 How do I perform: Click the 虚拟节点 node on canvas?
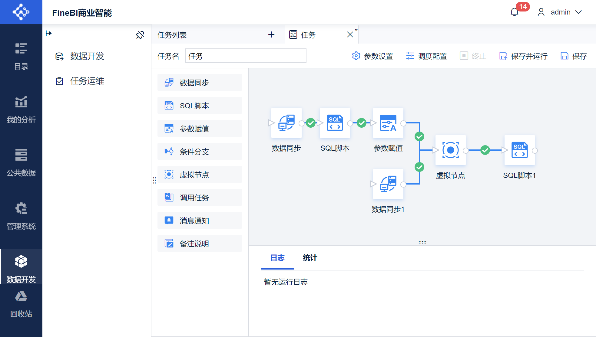[450, 150]
